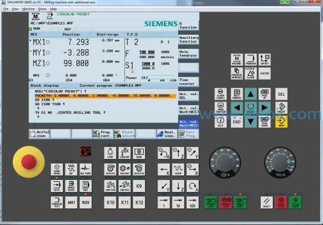This screenshot has height=225, width=323.
Task: Toggle the M01 optional stop key
Action: pos(71,203)
